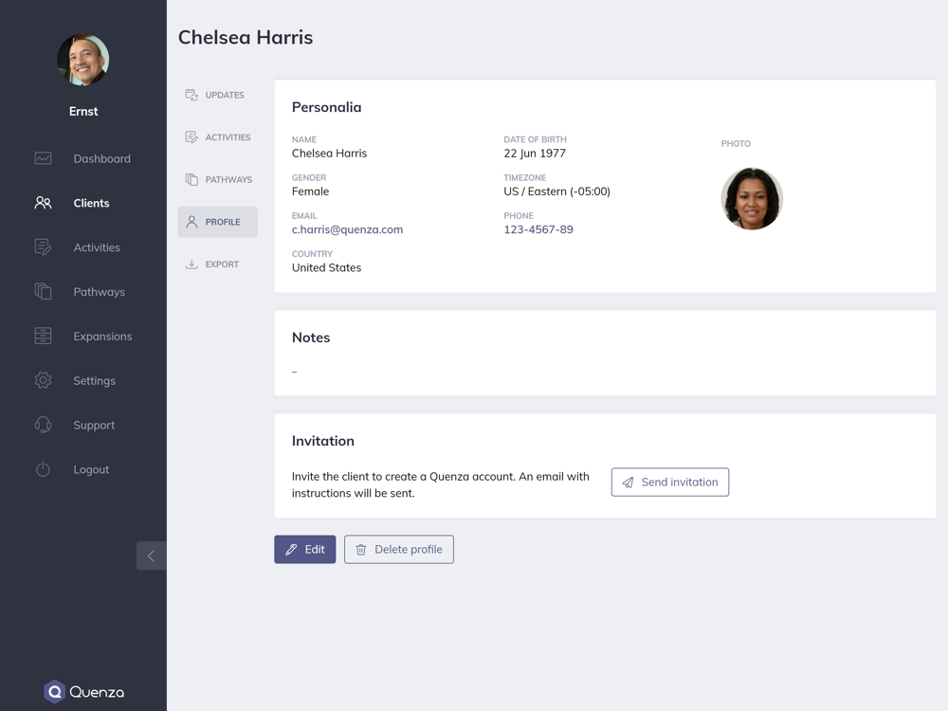Click the Profile person icon
Image resolution: width=948 pixels, height=711 pixels.
tap(191, 222)
